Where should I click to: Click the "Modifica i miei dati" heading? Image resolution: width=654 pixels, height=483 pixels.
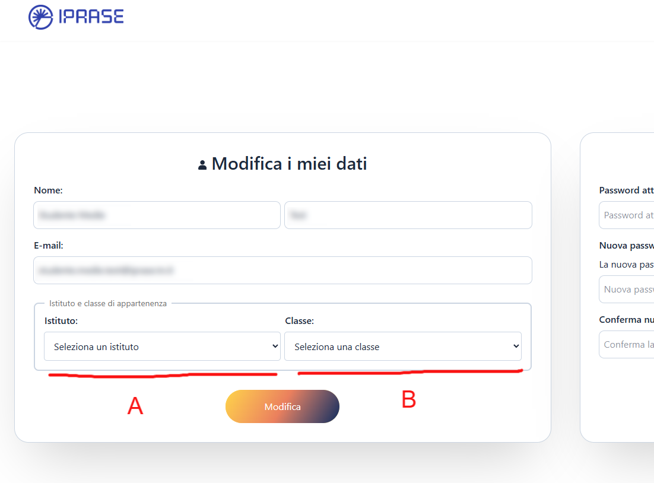click(289, 164)
